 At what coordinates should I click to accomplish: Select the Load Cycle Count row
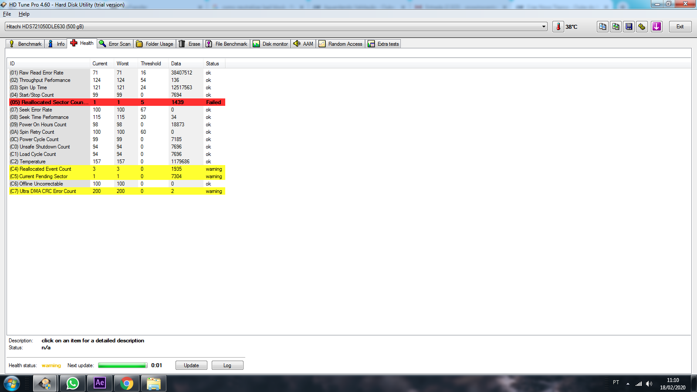tap(117, 154)
